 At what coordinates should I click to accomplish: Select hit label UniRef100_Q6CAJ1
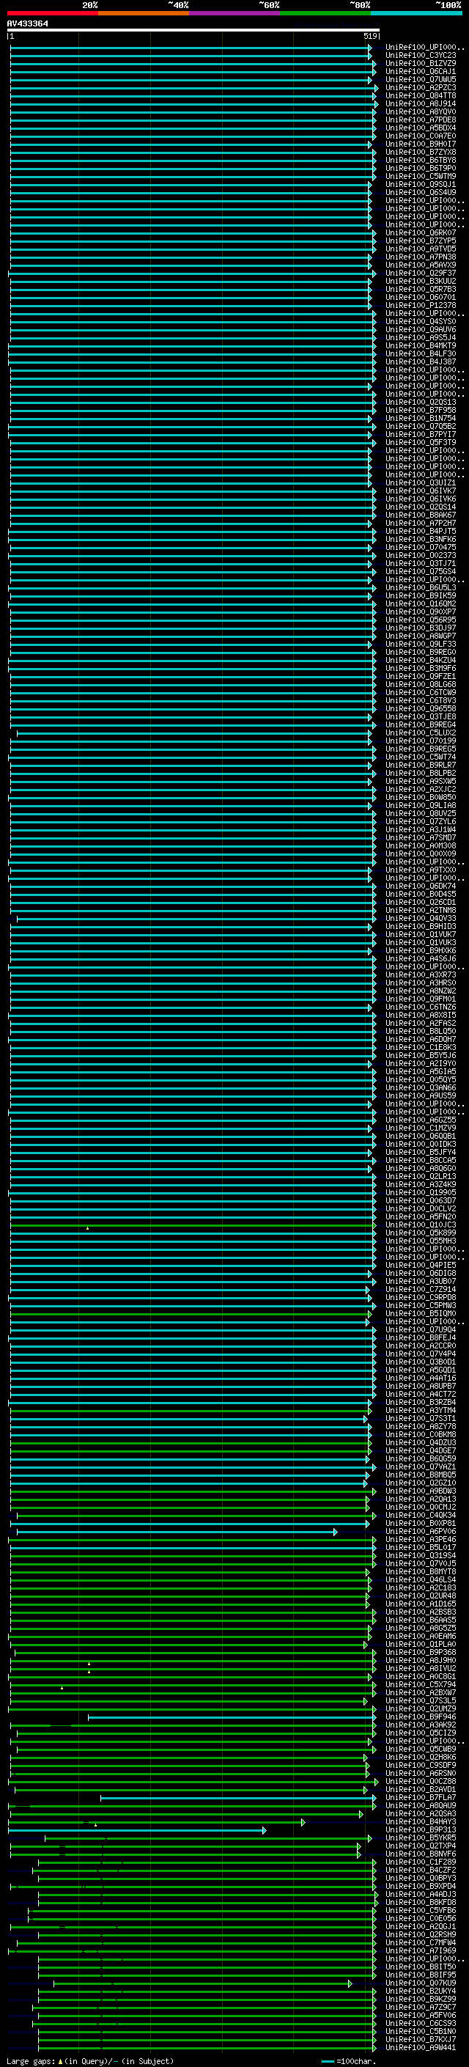421,71
